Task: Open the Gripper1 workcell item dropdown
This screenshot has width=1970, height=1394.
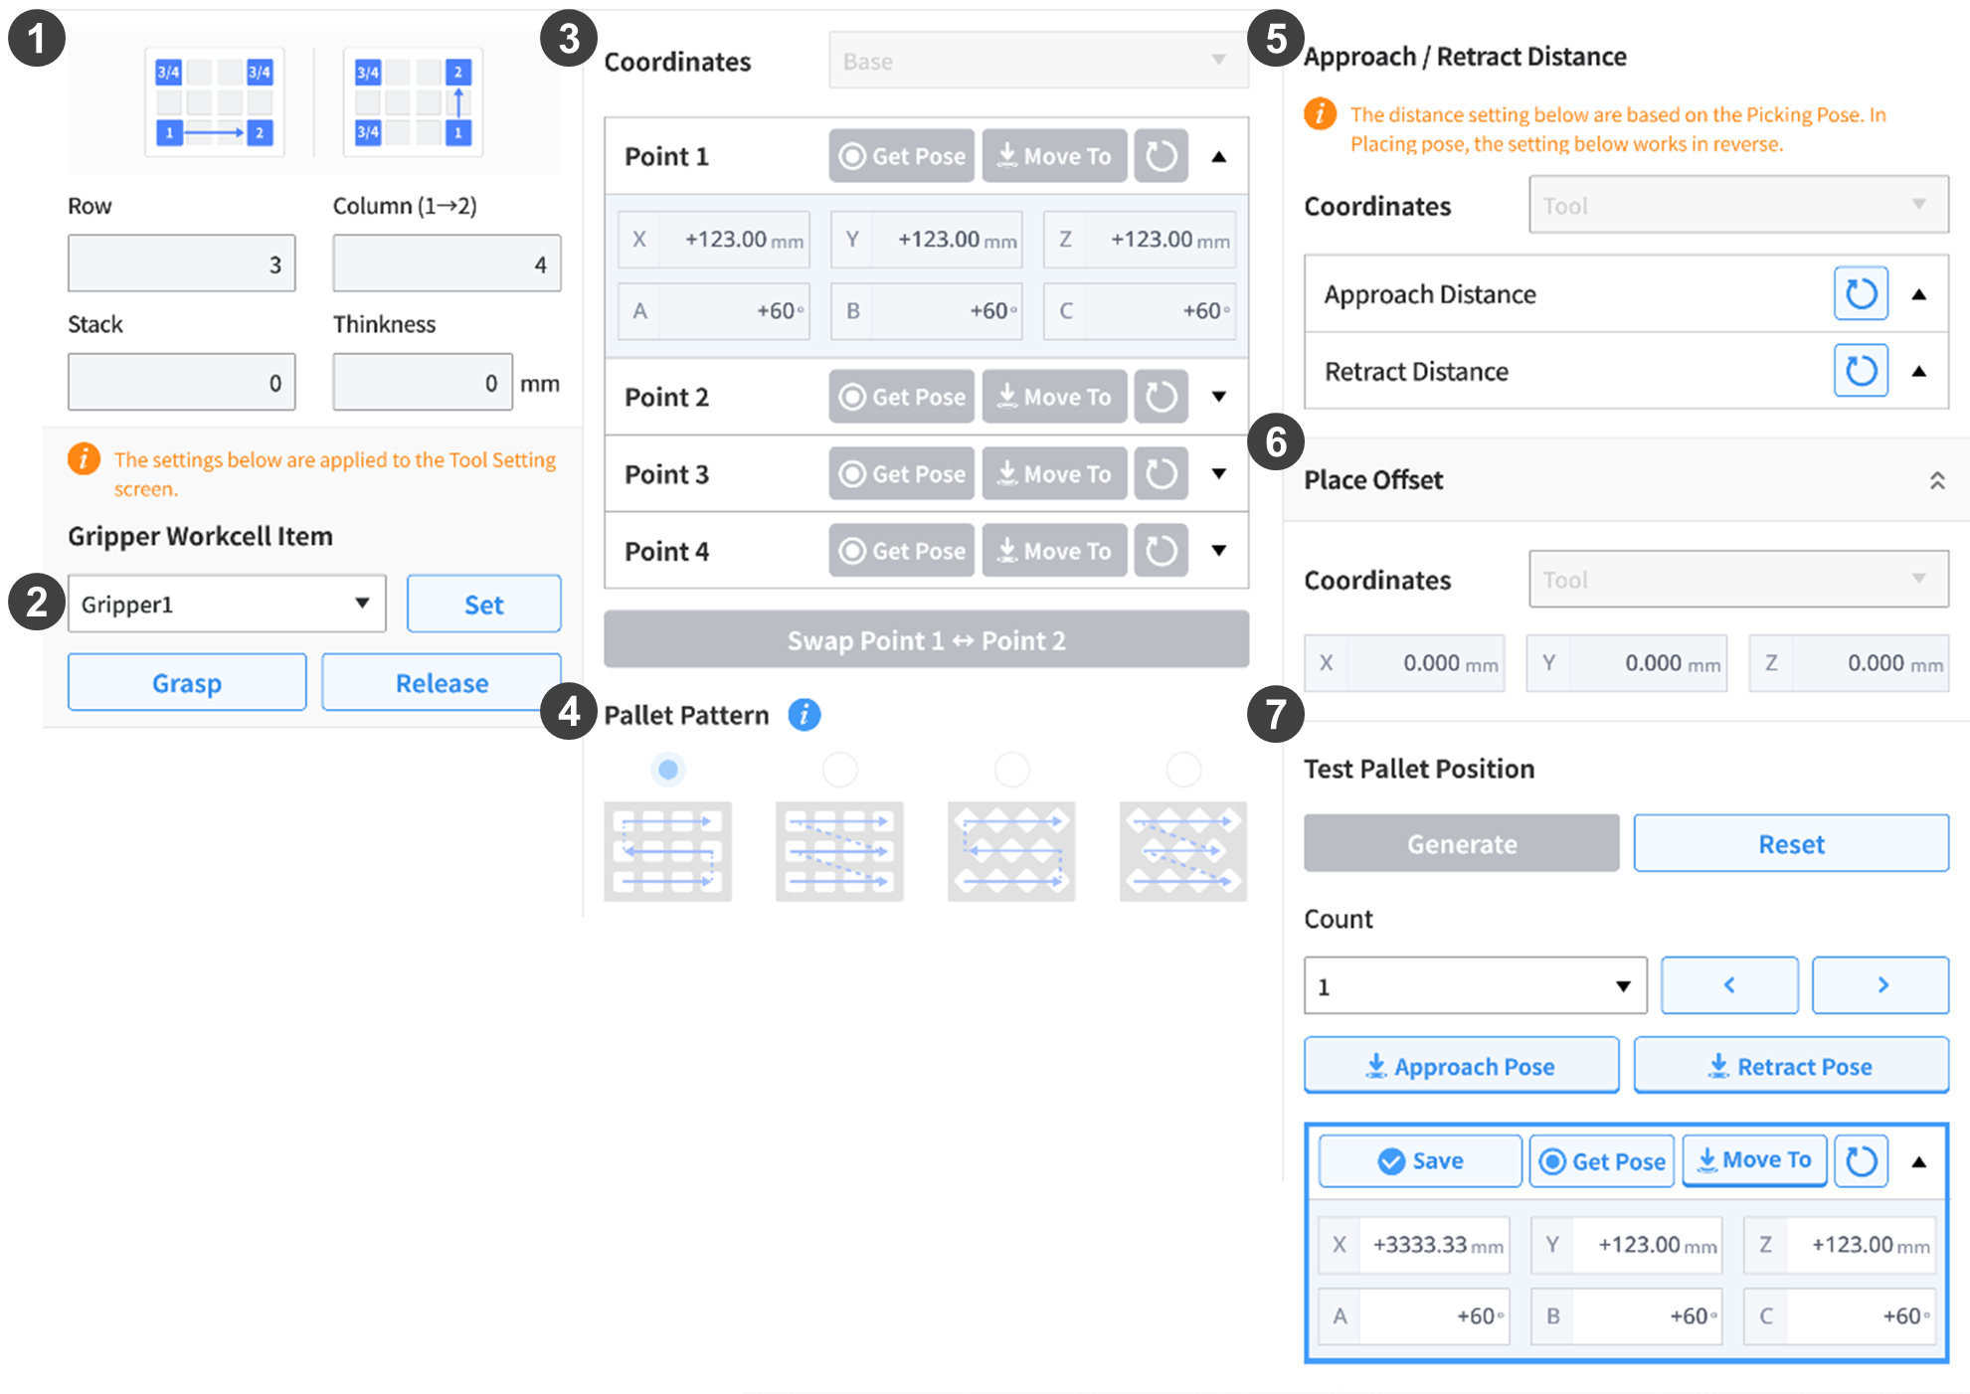Action: [227, 604]
